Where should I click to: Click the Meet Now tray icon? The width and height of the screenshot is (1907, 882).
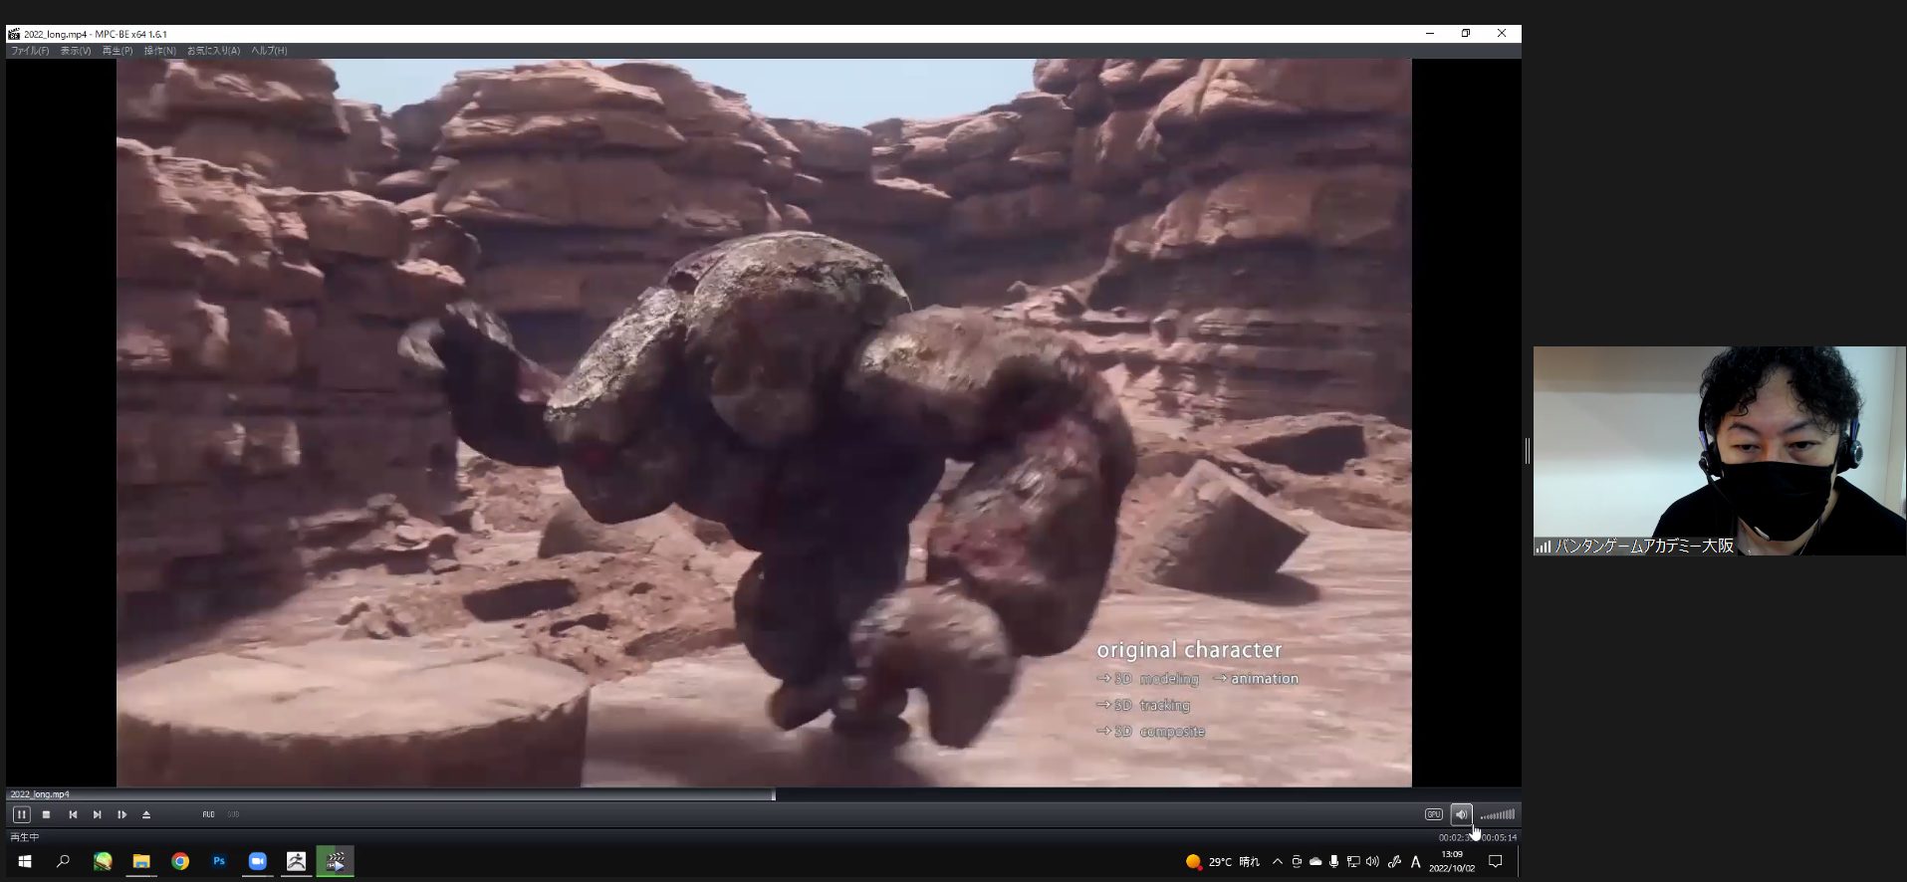[x=1297, y=862]
